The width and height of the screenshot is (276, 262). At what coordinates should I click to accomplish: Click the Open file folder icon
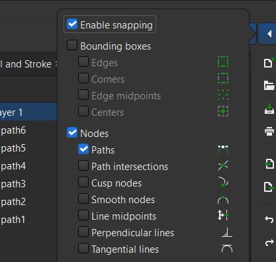click(x=269, y=85)
